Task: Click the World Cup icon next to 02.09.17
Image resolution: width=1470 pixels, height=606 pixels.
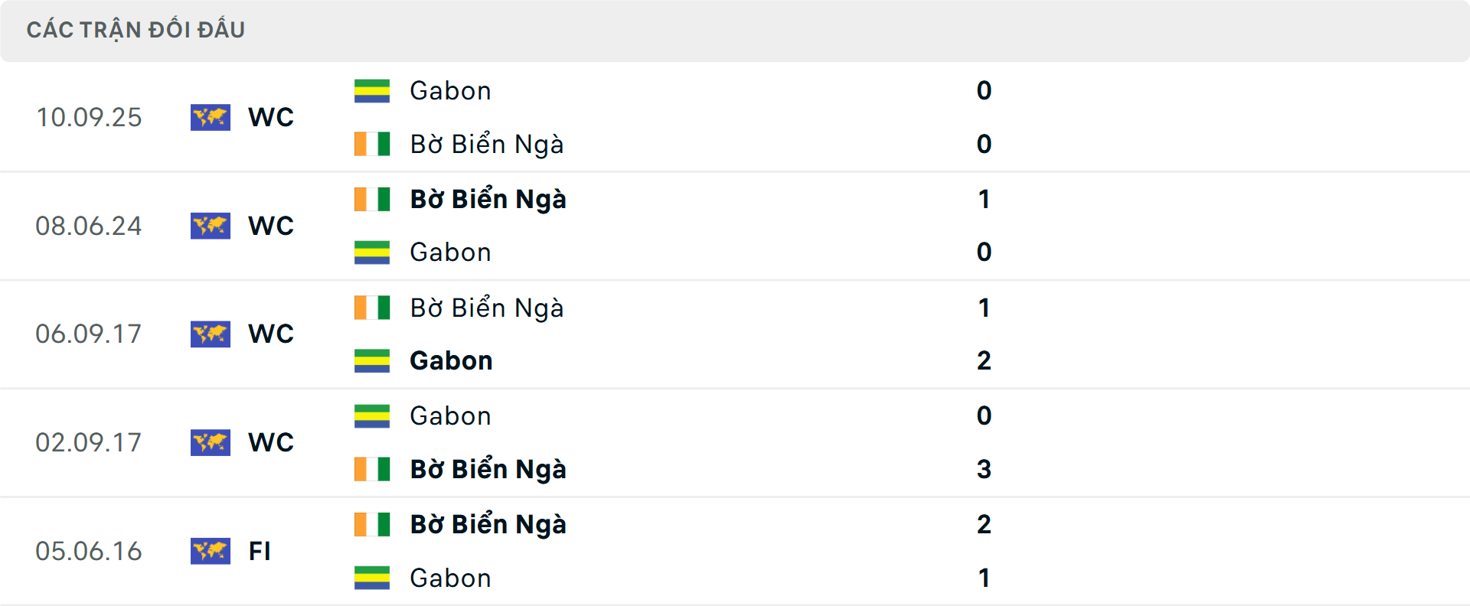Action: (211, 442)
